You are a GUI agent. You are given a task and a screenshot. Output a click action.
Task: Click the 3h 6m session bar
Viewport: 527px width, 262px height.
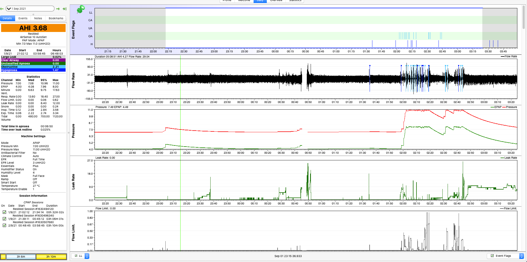click(x=21, y=257)
